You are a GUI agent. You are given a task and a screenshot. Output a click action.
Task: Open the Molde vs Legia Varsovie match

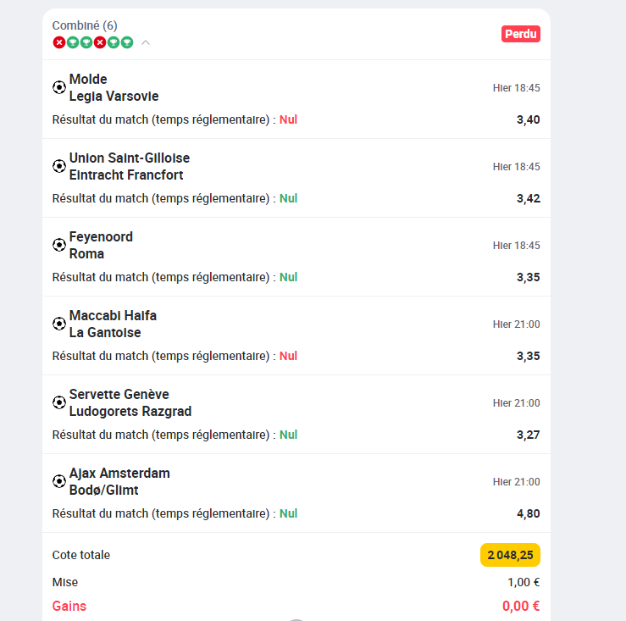tap(114, 87)
